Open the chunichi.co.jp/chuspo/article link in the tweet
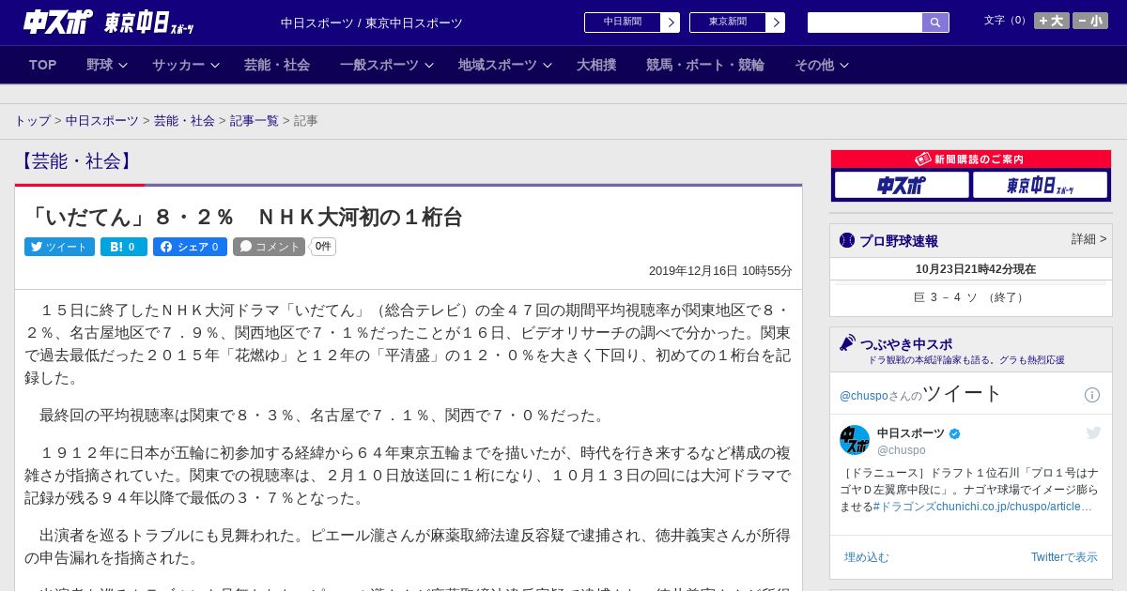The image size is (1127, 591). 1013,507
